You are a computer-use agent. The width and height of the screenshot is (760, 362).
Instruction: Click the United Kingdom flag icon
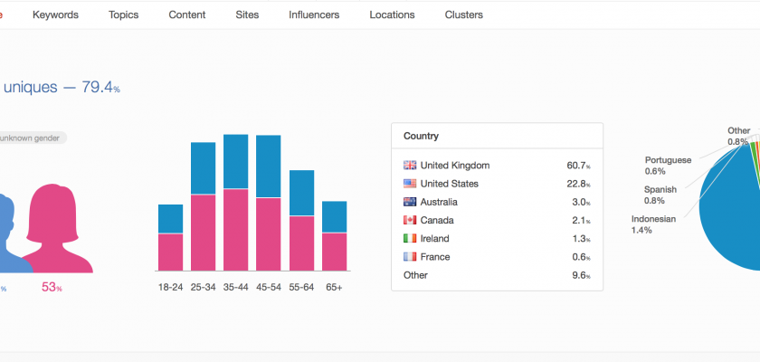click(410, 166)
